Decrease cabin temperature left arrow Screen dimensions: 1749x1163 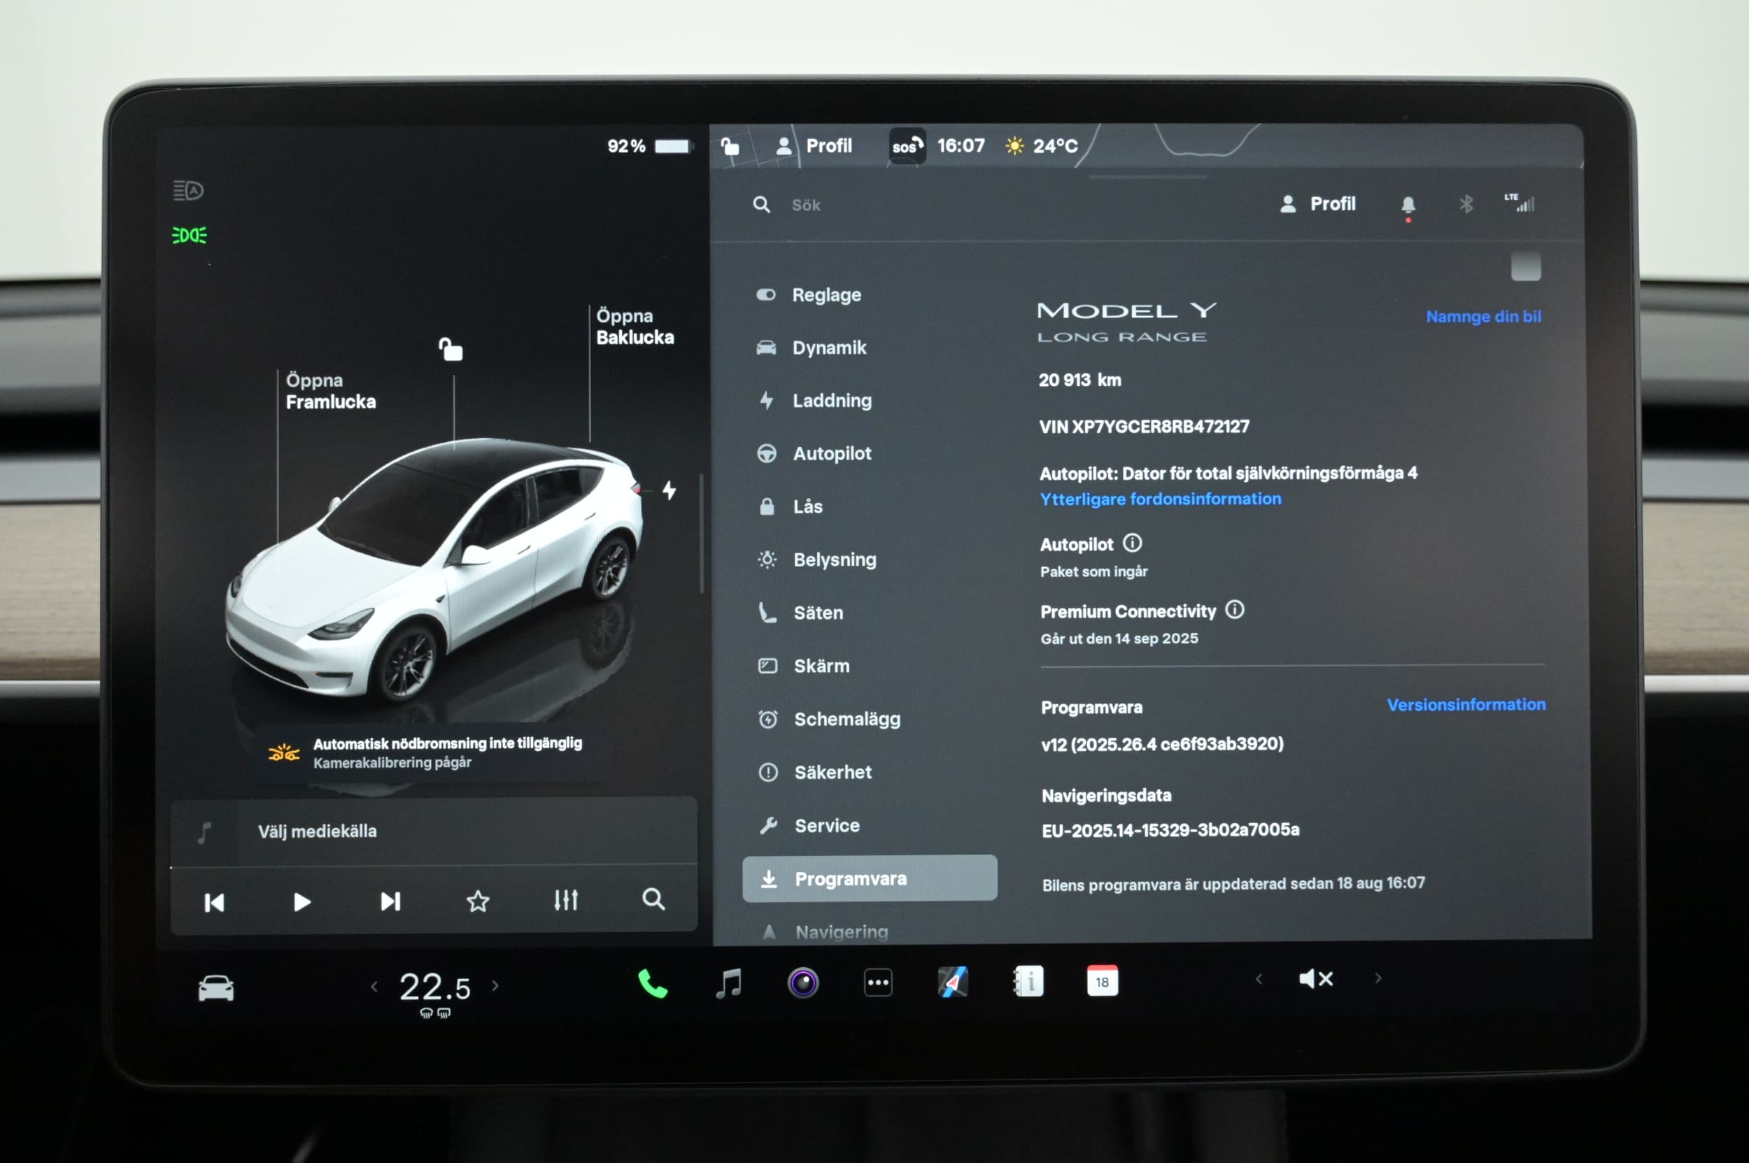pyautogui.click(x=374, y=987)
